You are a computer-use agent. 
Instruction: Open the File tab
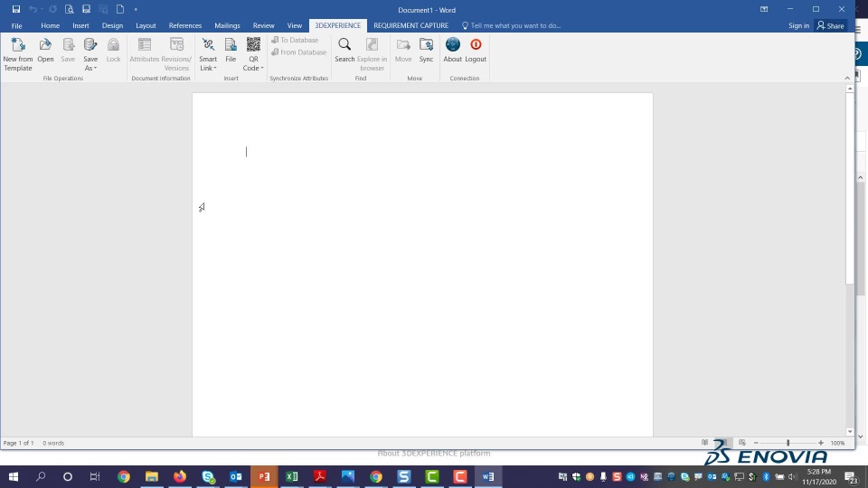point(16,25)
